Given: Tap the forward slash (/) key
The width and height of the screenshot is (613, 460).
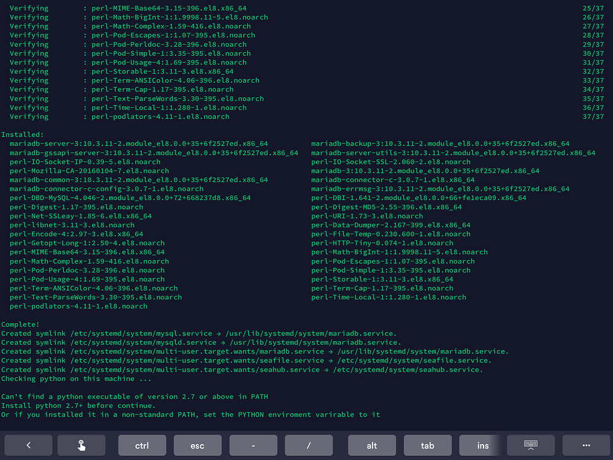Looking at the screenshot, I should pyautogui.click(x=309, y=445).
